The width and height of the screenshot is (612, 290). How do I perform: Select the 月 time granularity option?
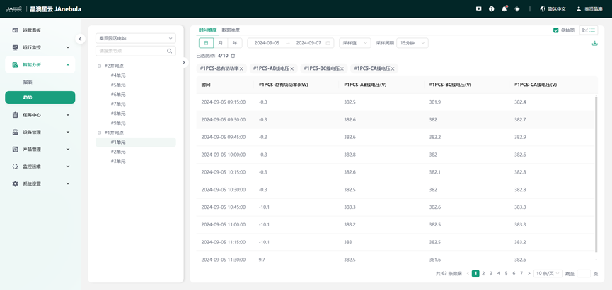tap(220, 43)
